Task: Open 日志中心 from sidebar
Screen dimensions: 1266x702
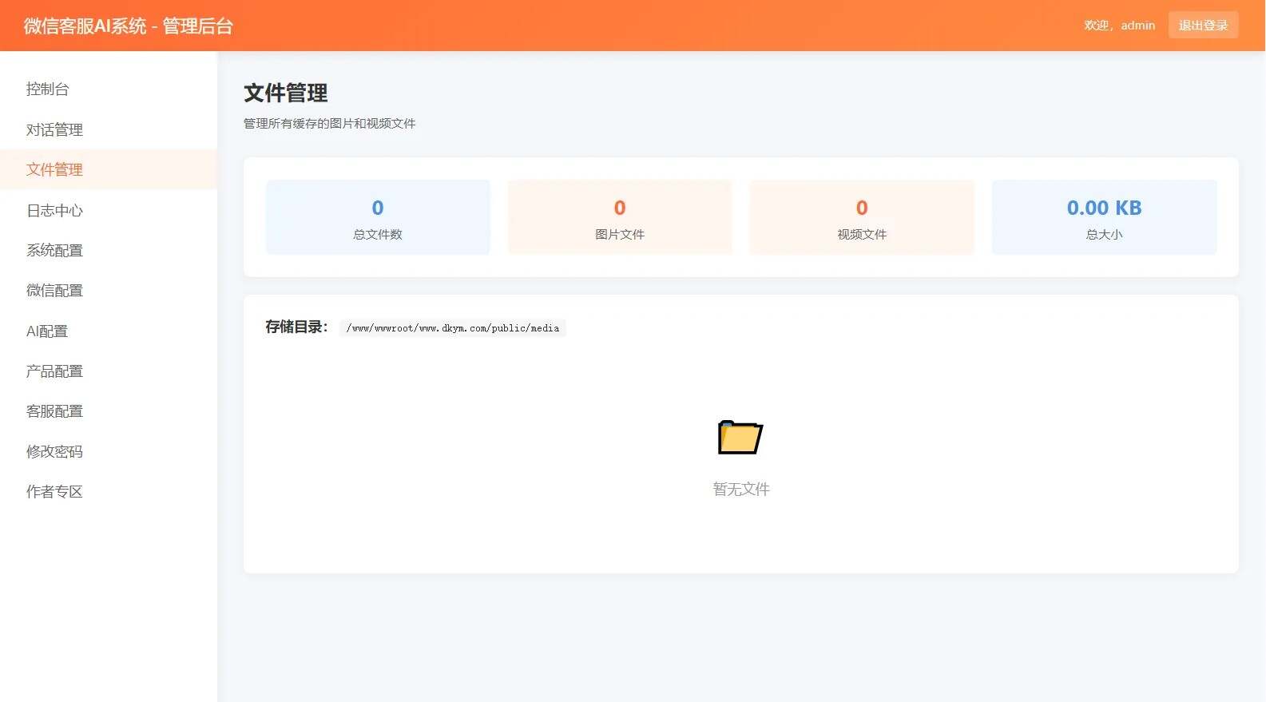Action: [x=54, y=210]
